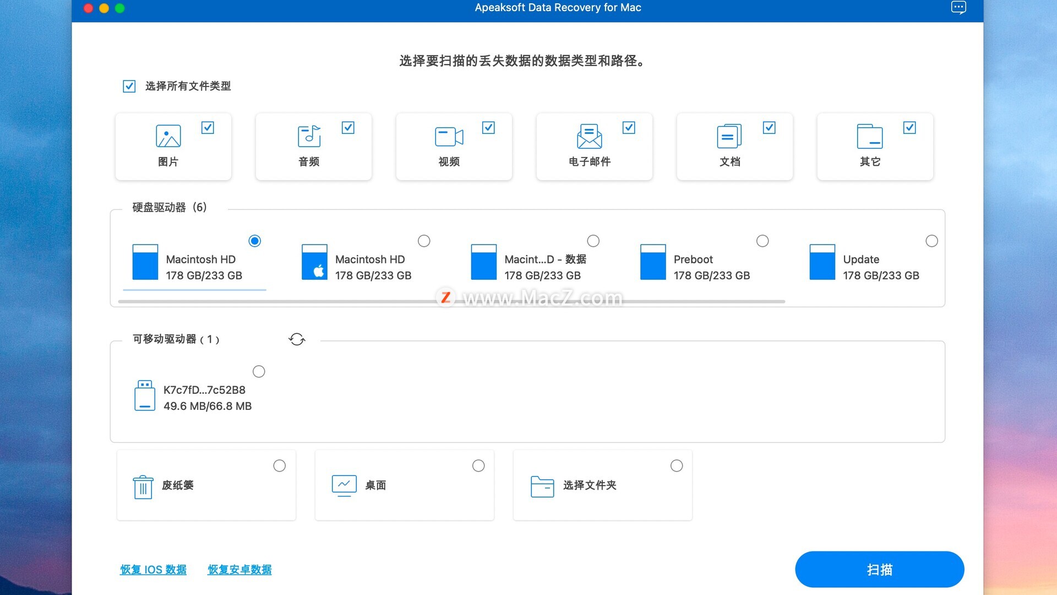Click the document (文档) file icon

pos(729,136)
